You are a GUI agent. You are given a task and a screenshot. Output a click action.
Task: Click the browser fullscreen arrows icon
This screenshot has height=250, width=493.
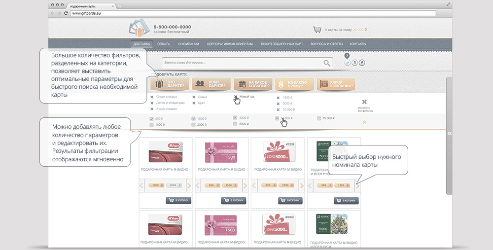coord(448,4)
